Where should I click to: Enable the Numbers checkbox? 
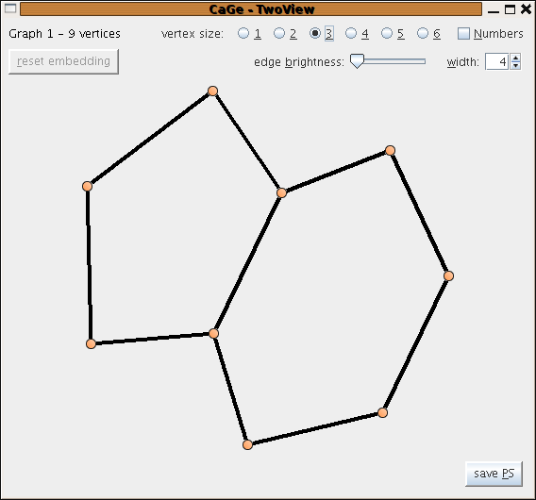coord(463,34)
